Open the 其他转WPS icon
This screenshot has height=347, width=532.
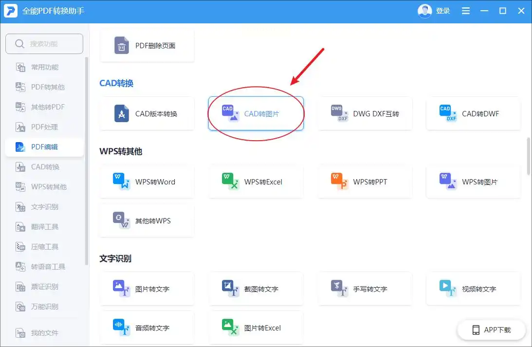[122, 220]
